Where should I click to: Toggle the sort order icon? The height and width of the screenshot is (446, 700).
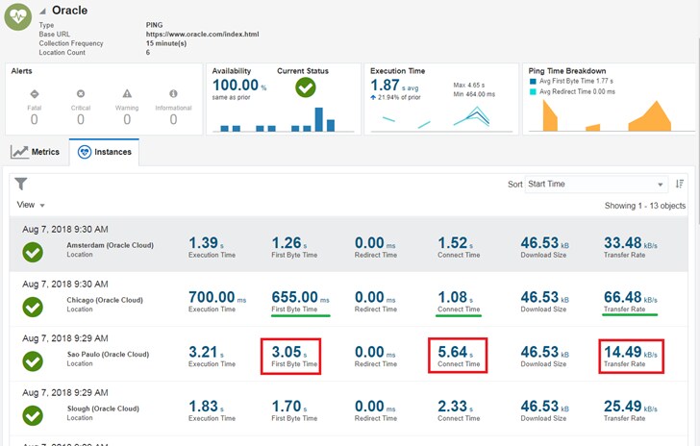(x=680, y=184)
